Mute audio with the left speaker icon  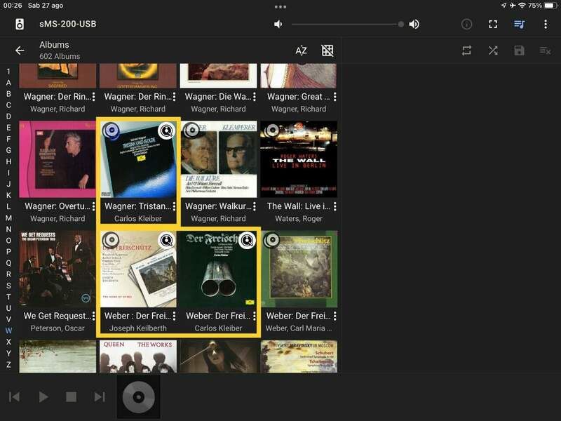coord(278,24)
